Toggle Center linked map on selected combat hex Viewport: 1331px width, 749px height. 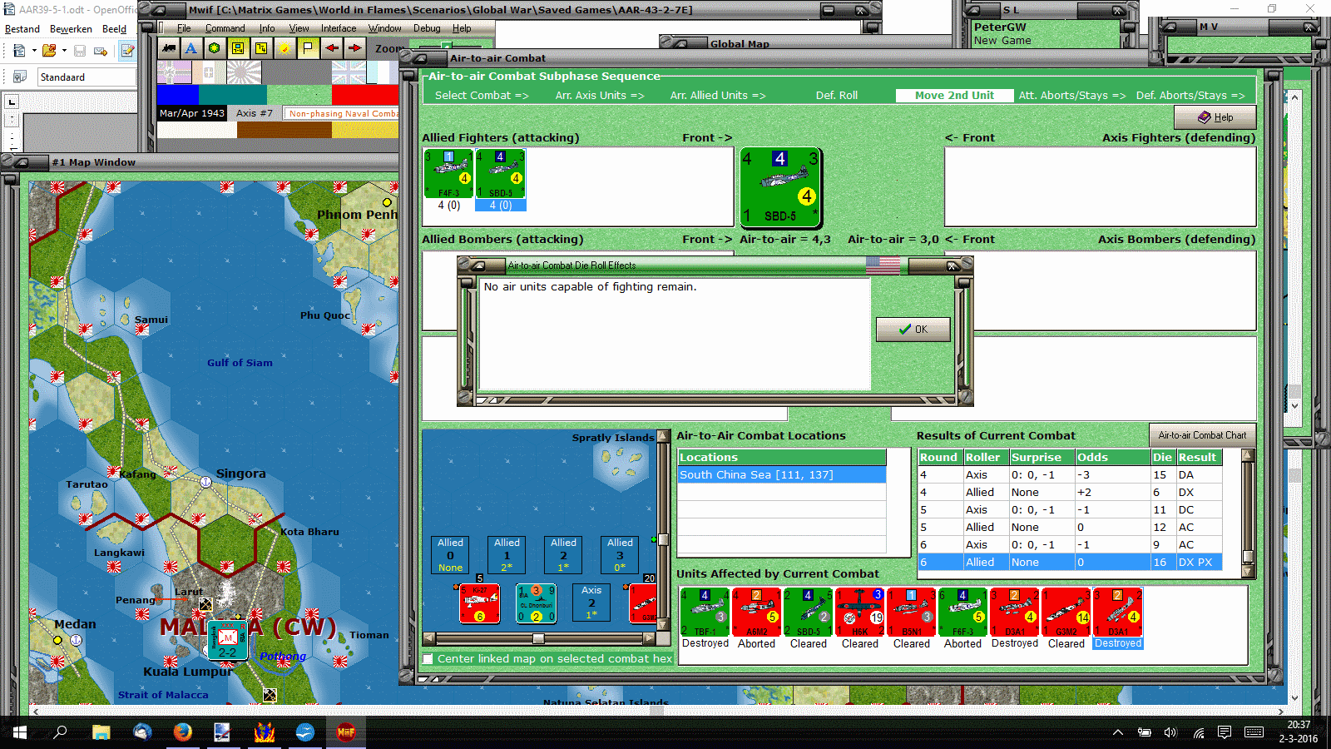428,659
